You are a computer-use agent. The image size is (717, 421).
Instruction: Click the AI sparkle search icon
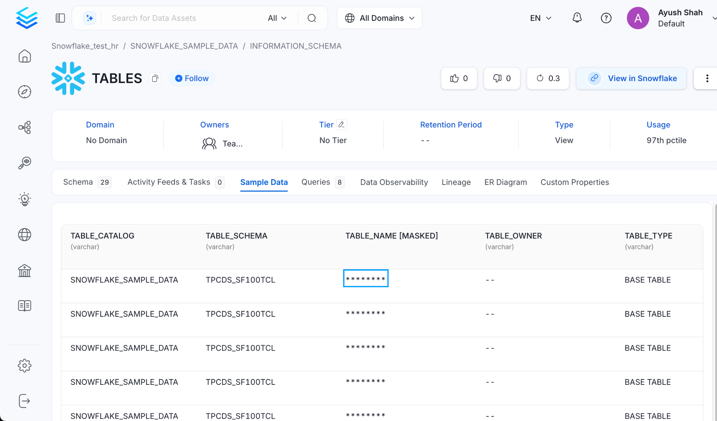pos(89,18)
